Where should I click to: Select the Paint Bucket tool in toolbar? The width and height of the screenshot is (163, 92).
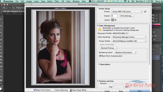(1, 56)
